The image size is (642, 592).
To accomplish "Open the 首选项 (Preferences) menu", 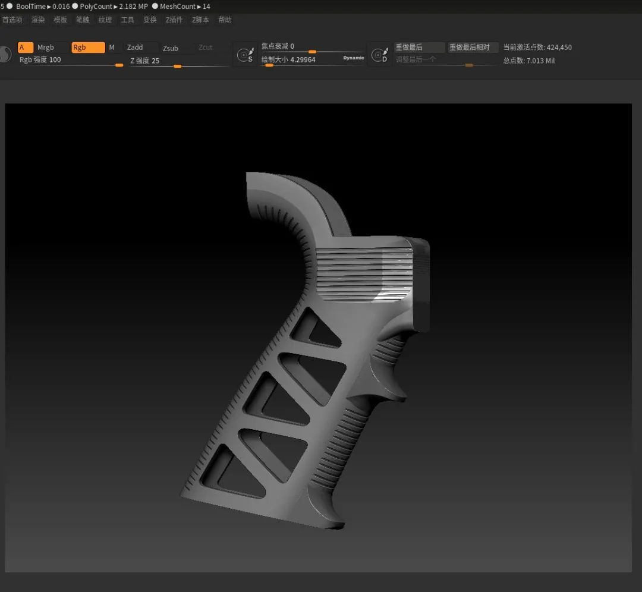I will point(12,20).
